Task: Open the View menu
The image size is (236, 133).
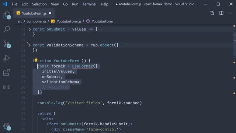Action: (x=55, y=4)
